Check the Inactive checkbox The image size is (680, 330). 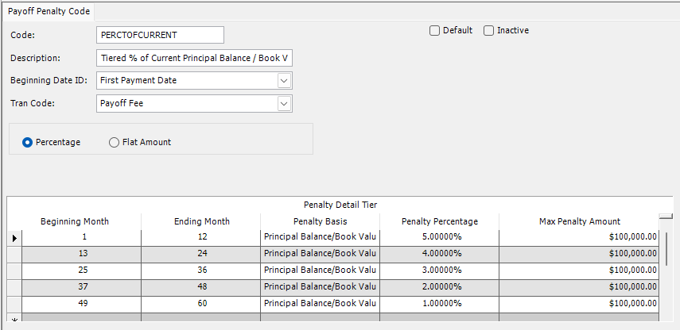click(x=489, y=31)
